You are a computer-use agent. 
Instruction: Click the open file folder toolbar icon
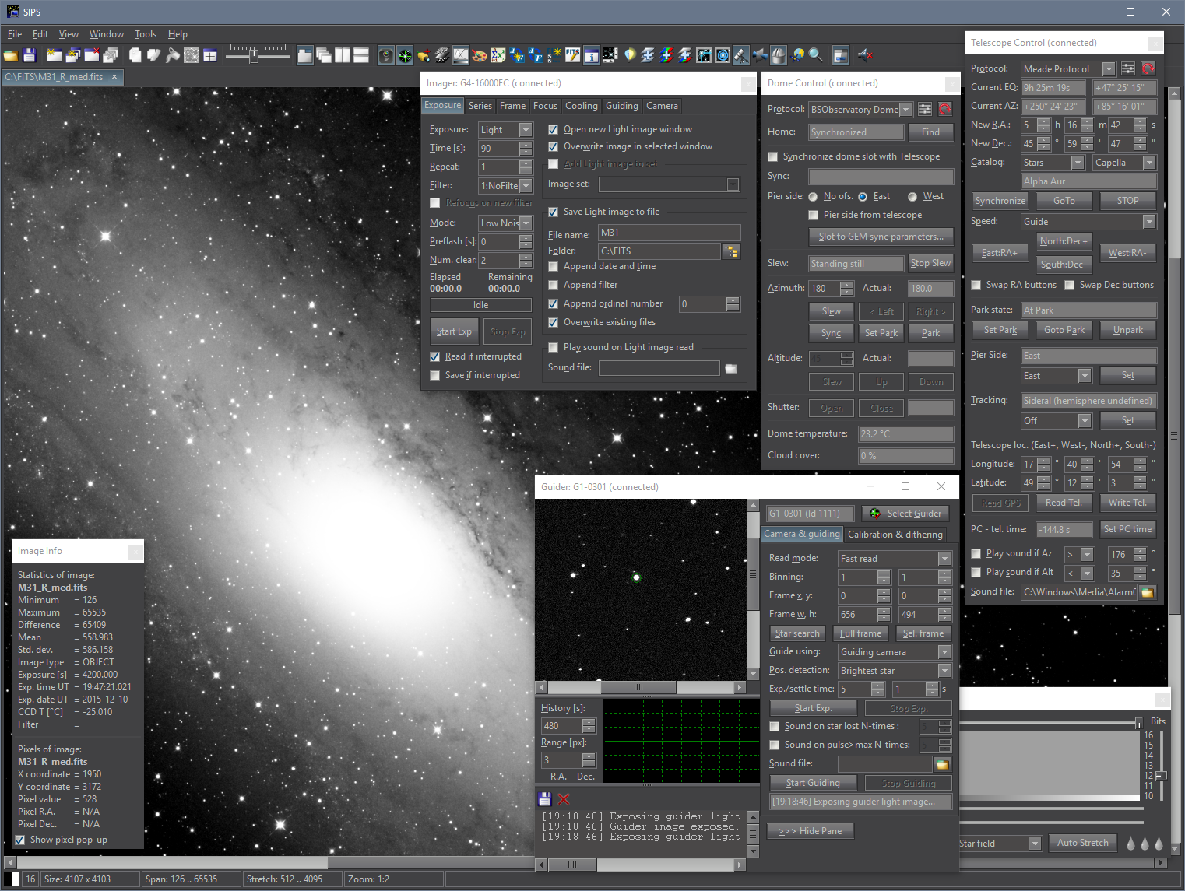tap(11, 55)
